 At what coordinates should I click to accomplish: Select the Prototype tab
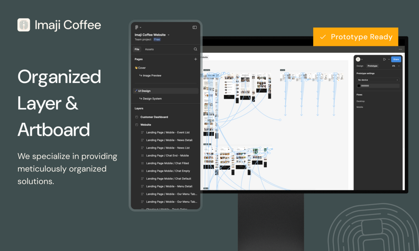point(372,66)
